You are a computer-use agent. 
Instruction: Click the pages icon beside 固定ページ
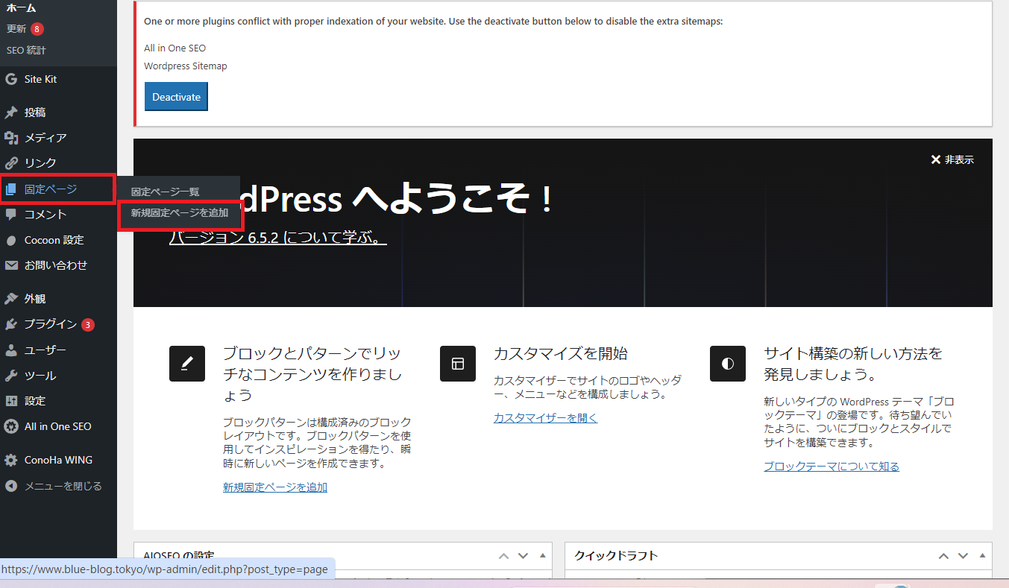(x=11, y=189)
